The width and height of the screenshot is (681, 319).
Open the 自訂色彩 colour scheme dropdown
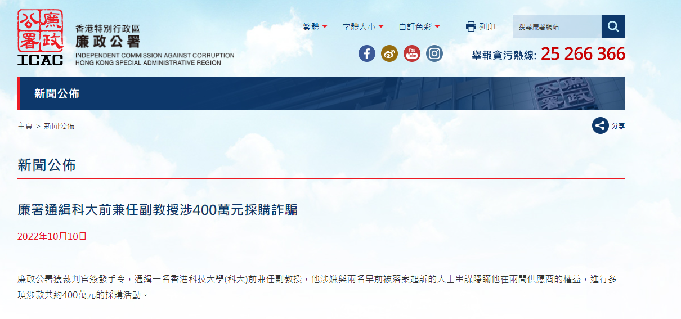(x=419, y=26)
